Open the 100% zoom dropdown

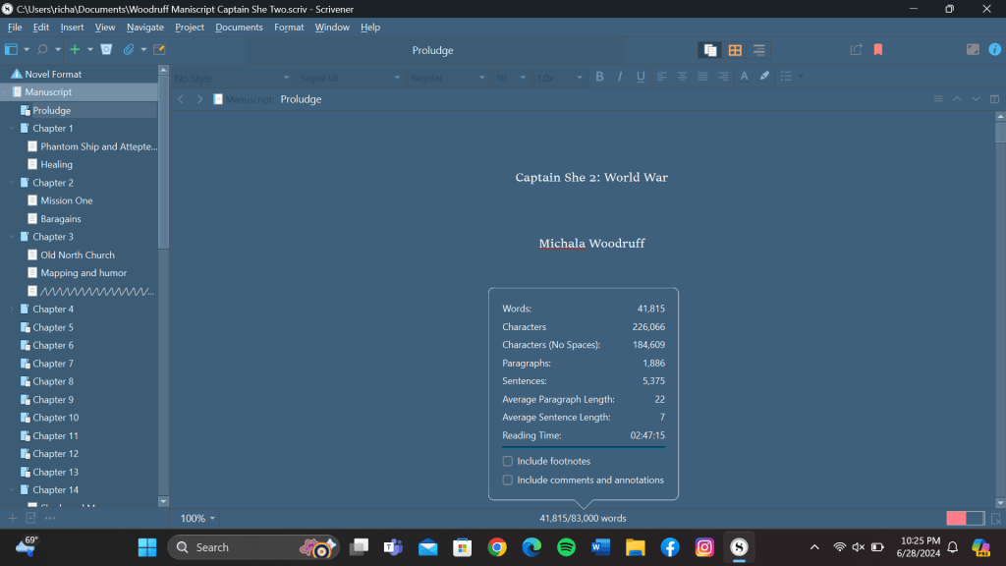tap(197, 518)
